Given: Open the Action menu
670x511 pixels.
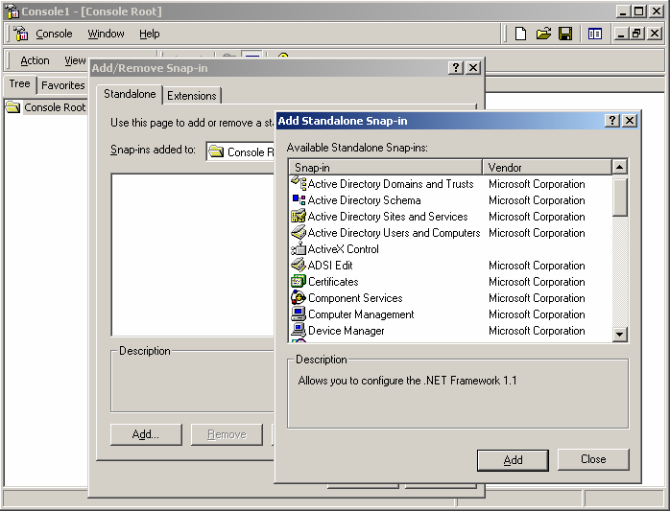Looking at the screenshot, I should (36, 60).
